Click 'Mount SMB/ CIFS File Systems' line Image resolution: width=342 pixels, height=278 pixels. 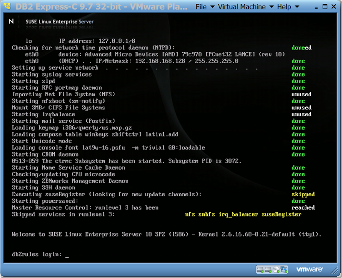(x=59, y=108)
